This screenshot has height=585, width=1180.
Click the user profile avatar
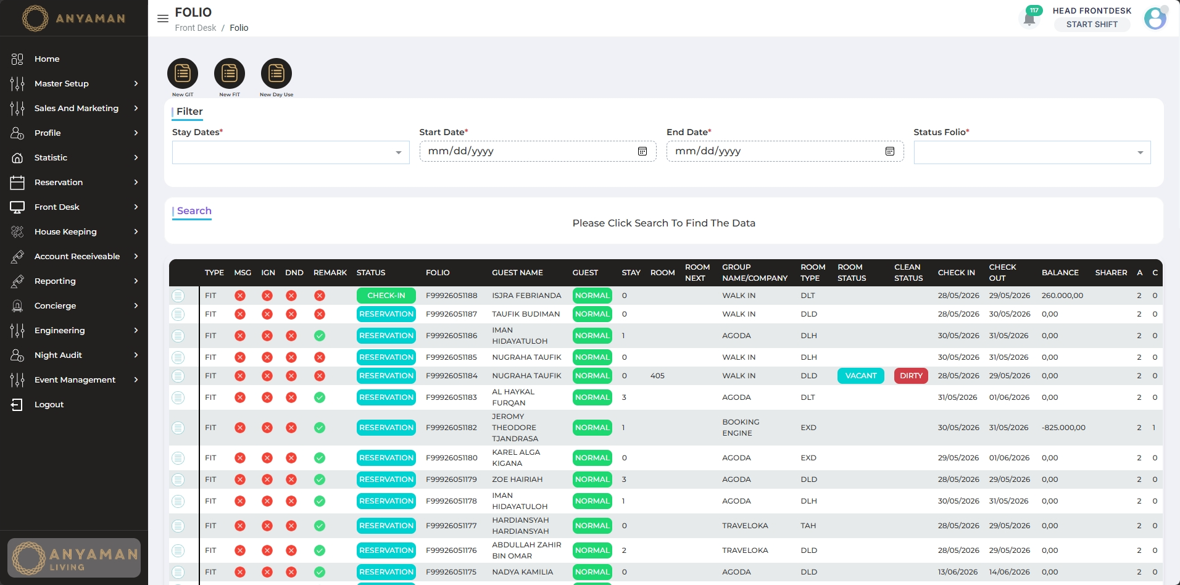pos(1155,19)
